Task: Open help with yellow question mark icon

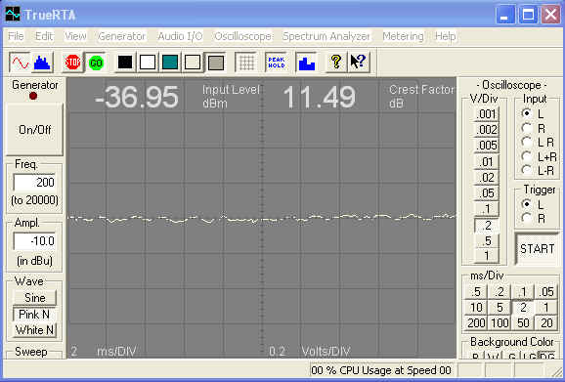Action: (336, 63)
